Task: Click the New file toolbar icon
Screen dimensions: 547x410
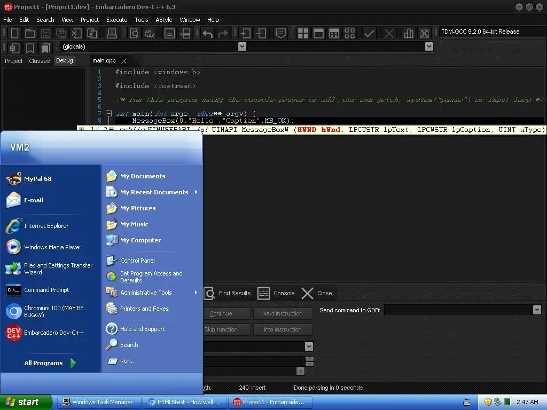Action: (x=14, y=34)
